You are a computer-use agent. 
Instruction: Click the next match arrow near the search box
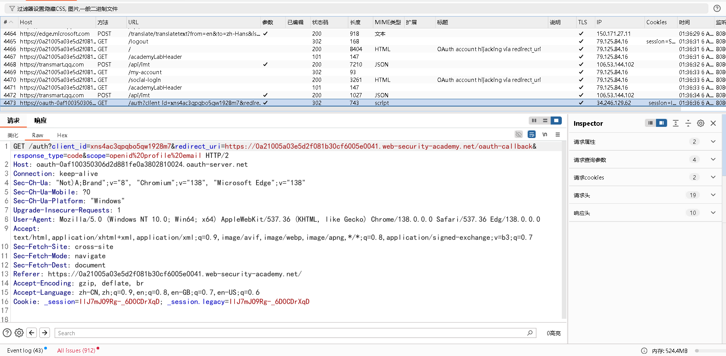click(45, 333)
